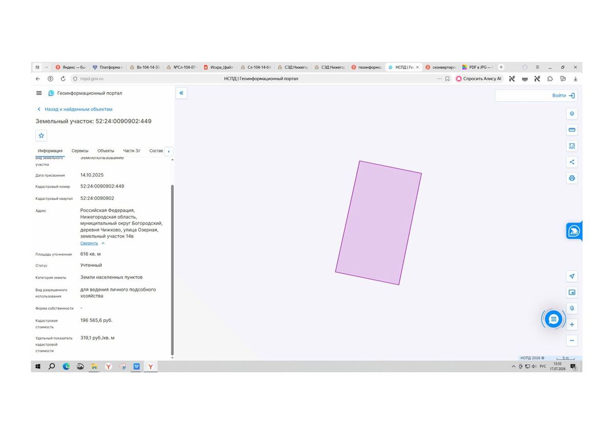The height and width of the screenshot is (434, 614).
Task: Click the Геоинформационный портал logo
Action: click(x=85, y=93)
